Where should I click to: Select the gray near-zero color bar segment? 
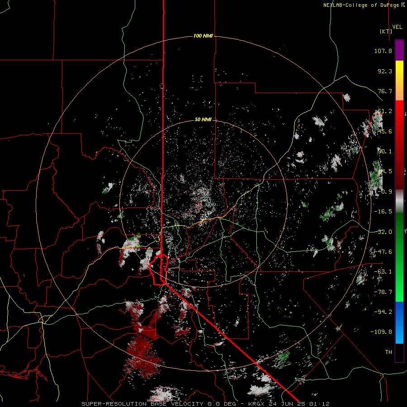[399, 201]
